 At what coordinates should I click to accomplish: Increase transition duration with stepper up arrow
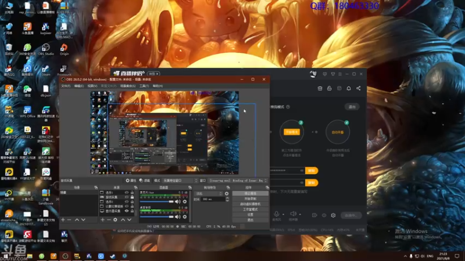click(227, 198)
